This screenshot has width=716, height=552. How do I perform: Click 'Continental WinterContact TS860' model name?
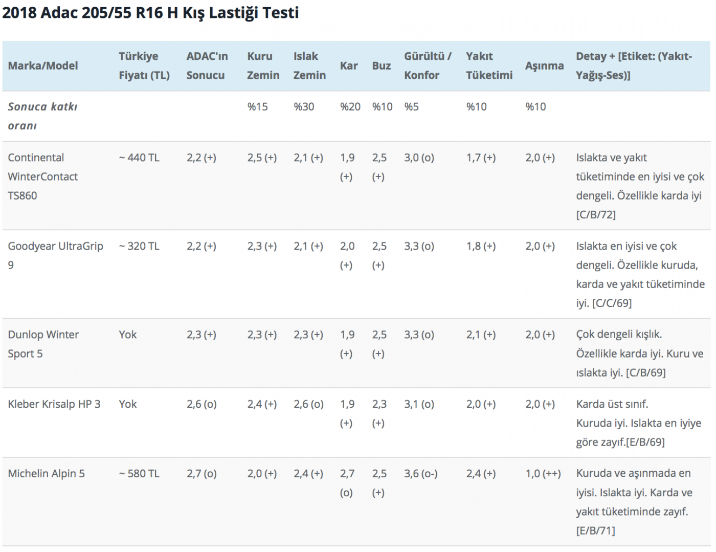point(43,176)
